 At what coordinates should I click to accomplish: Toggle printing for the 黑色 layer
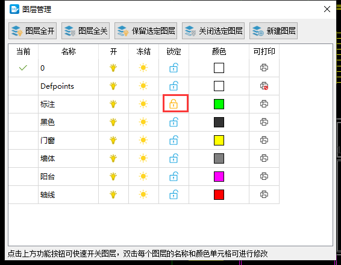click(264, 122)
